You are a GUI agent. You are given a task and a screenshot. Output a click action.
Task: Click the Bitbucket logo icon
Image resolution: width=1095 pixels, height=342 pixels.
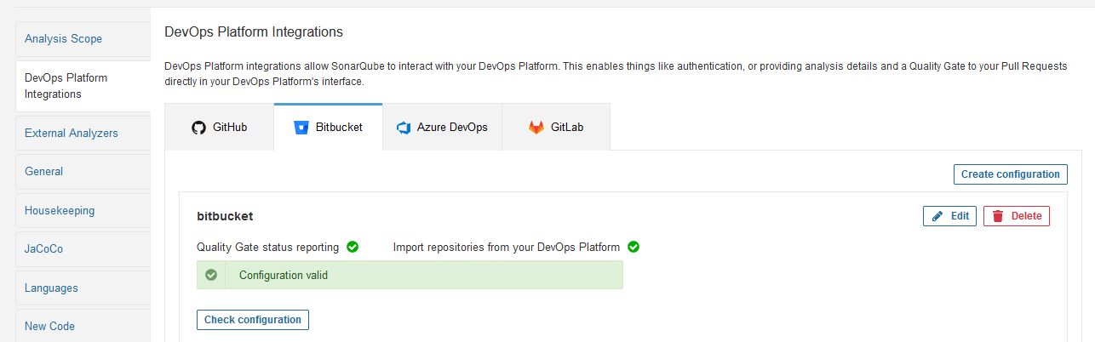coord(300,128)
